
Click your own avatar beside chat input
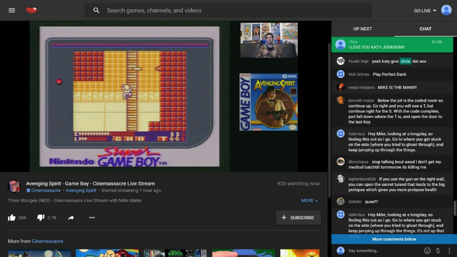pyautogui.click(x=341, y=251)
